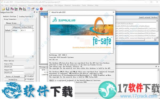Select the Kt = 1 surface finish cell
Viewport: 160px width, 99px height.
(x=26, y=30)
